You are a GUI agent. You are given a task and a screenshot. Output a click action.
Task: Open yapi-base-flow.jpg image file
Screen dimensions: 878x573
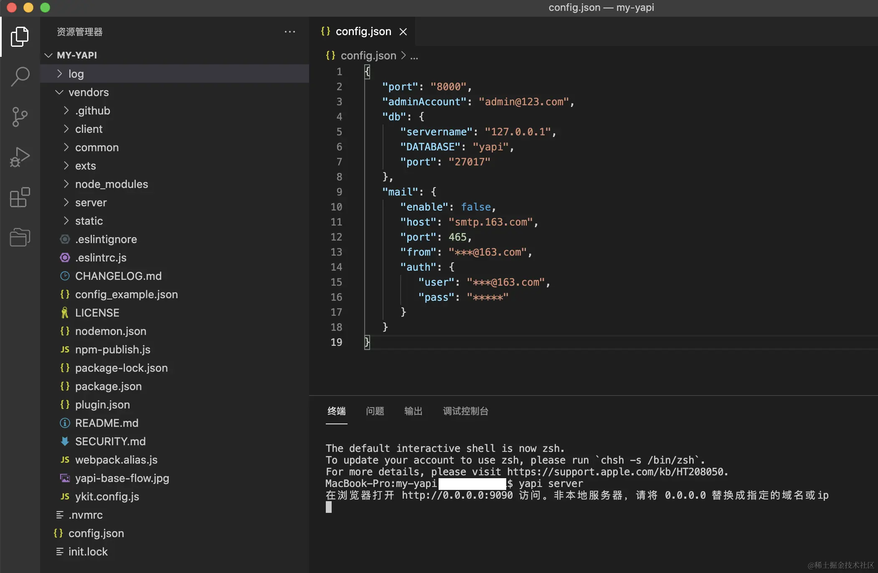pyautogui.click(x=122, y=478)
